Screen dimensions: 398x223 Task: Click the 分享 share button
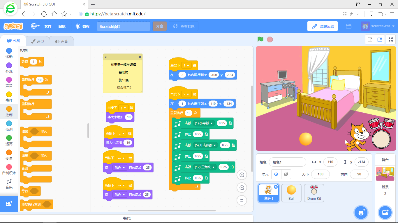click(159, 26)
